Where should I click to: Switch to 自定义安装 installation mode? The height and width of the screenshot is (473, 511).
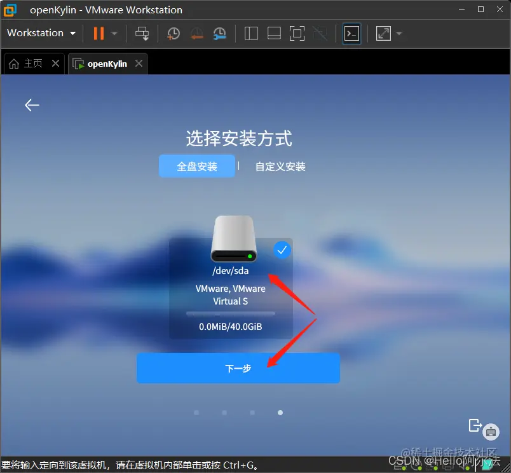[281, 166]
